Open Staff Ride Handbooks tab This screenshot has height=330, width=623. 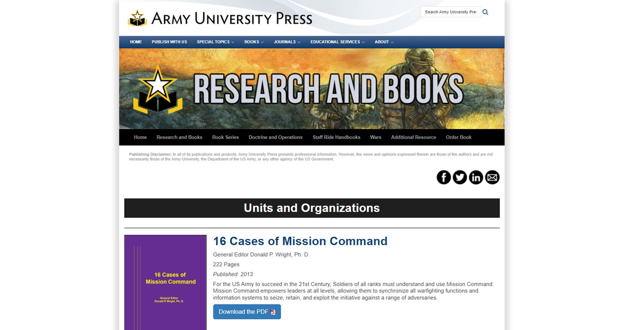tap(336, 137)
